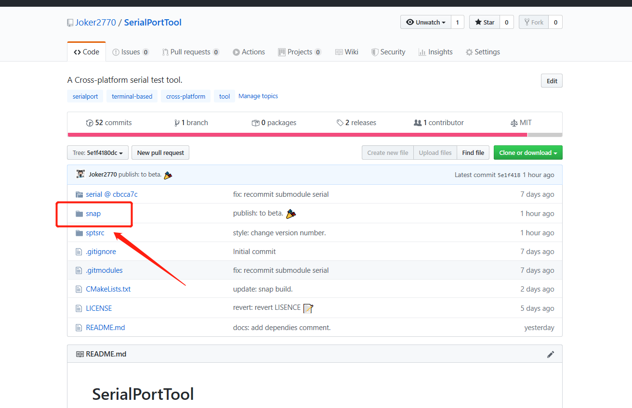Screen dimensions: 632x408
Task: Select the Code tab
Action: click(x=86, y=52)
